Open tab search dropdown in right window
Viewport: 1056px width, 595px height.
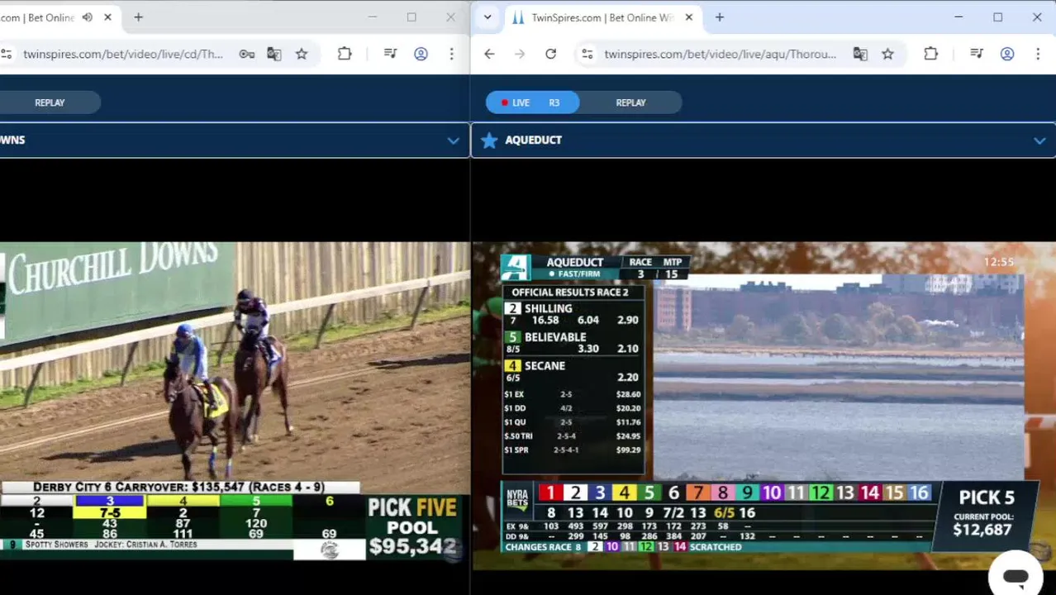488,17
